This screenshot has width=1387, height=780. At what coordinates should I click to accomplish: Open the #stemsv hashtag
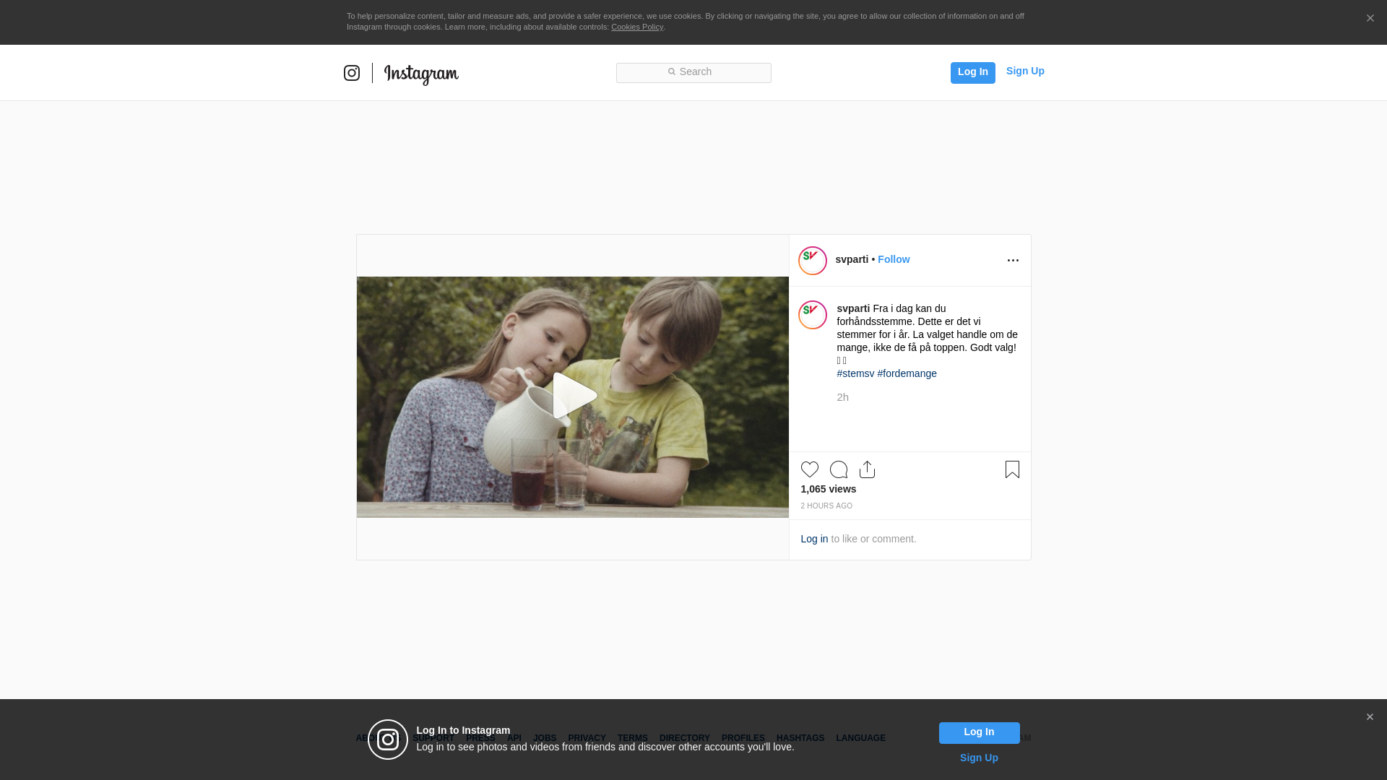855,373
